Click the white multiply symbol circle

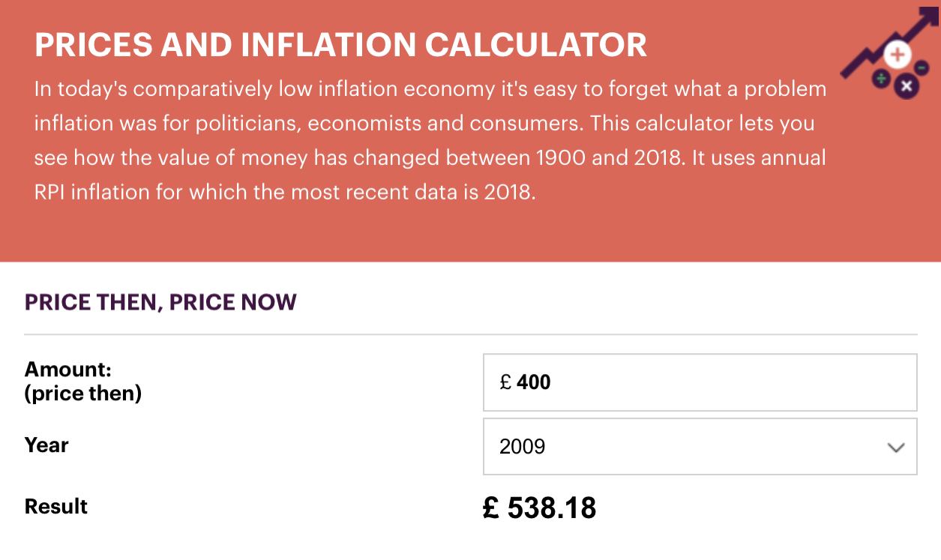point(907,86)
